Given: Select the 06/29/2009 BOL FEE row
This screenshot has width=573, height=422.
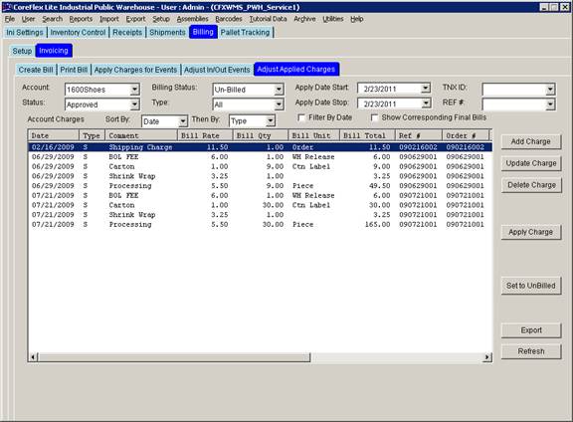Looking at the screenshot, I should click(260, 157).
